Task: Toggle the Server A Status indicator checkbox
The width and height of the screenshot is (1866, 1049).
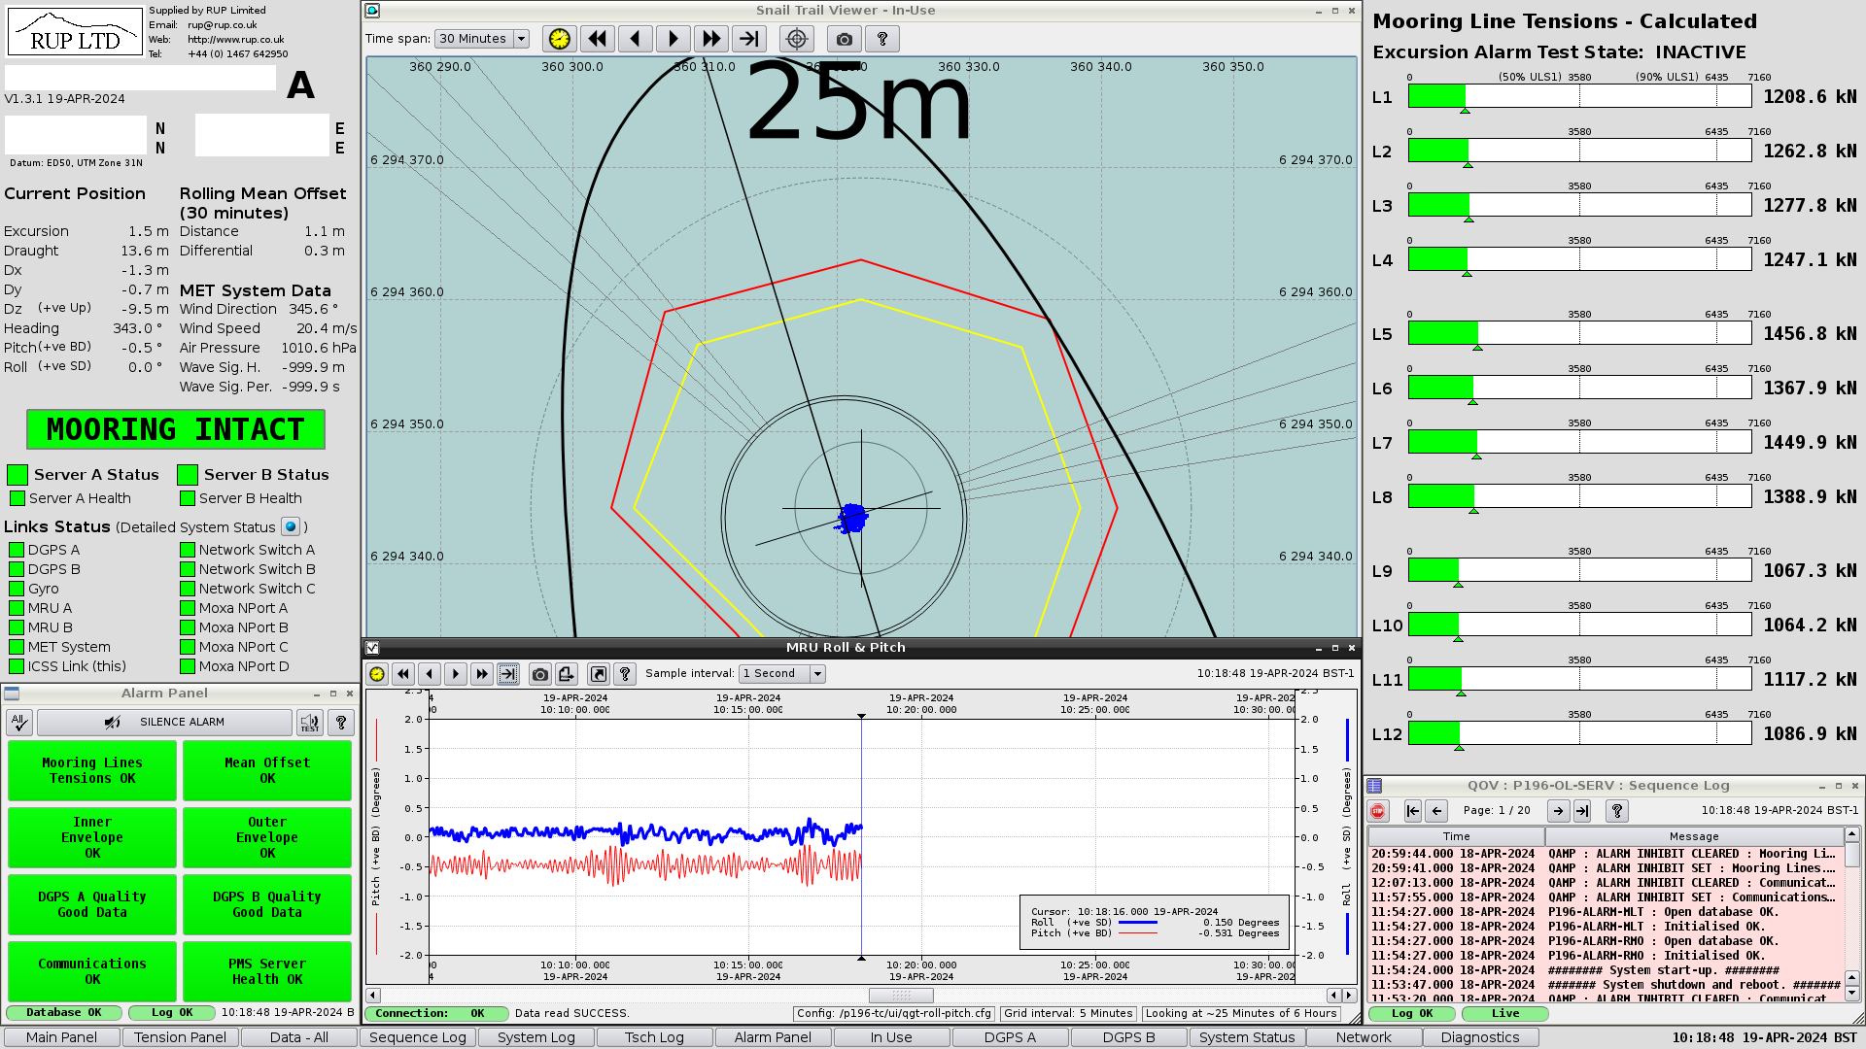Action: pos(16,474)
